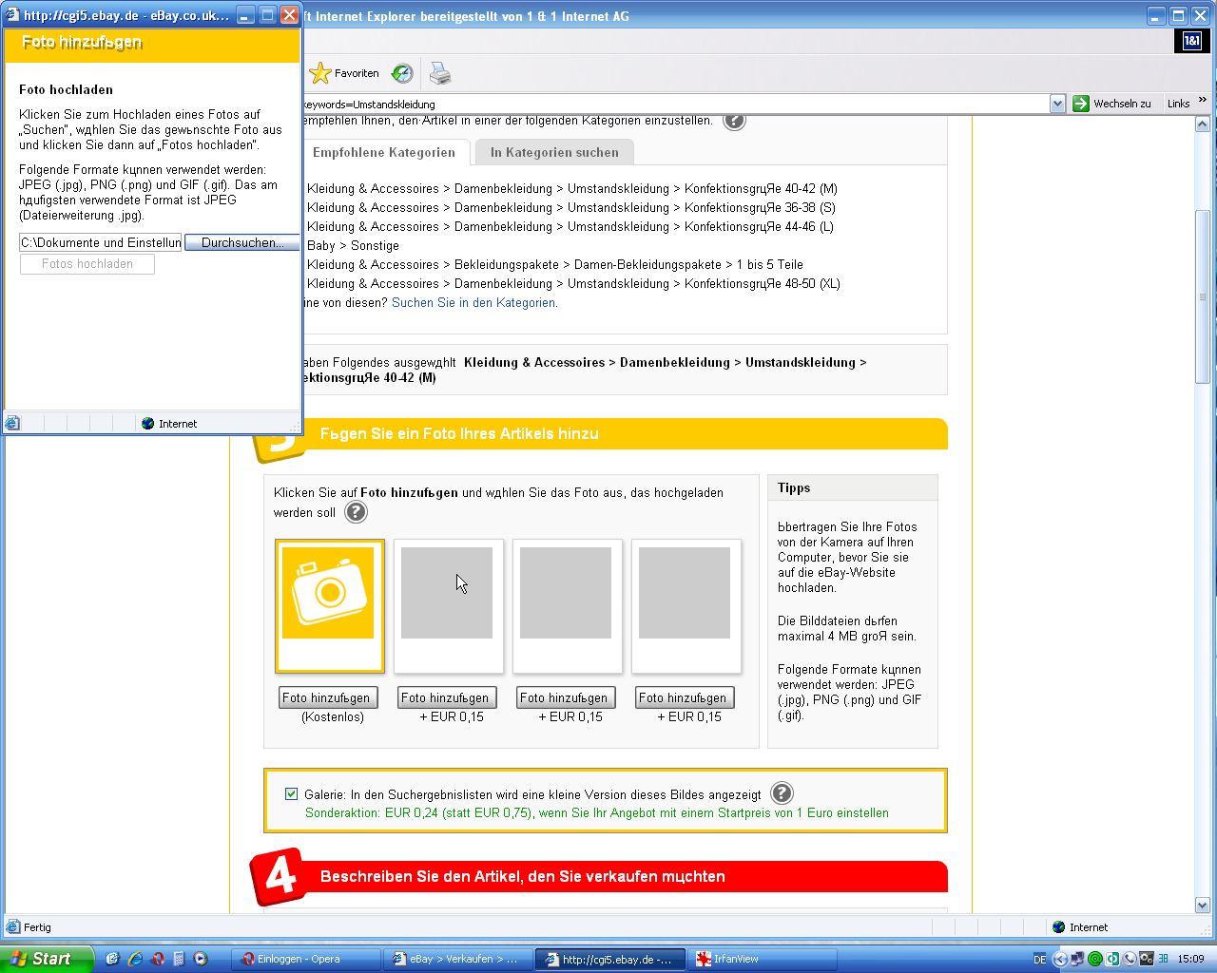Click the third 'Foto hinzufügen' button
This screenshot has width=1217, height=973.
pos(564,697)
